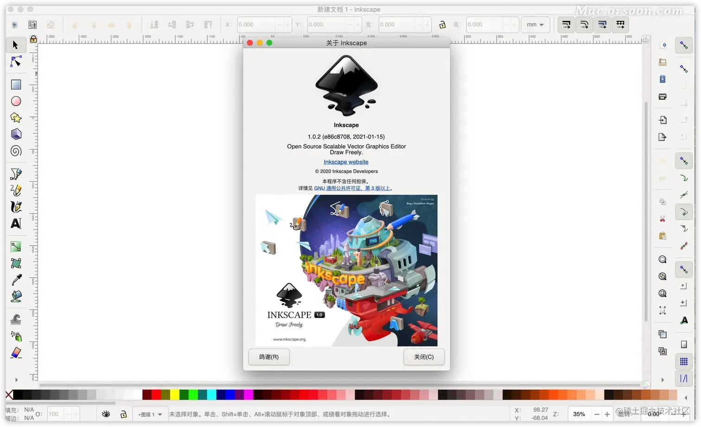Pick the yellow palette swatch
701x427 pixels.
tap(174, 395)
